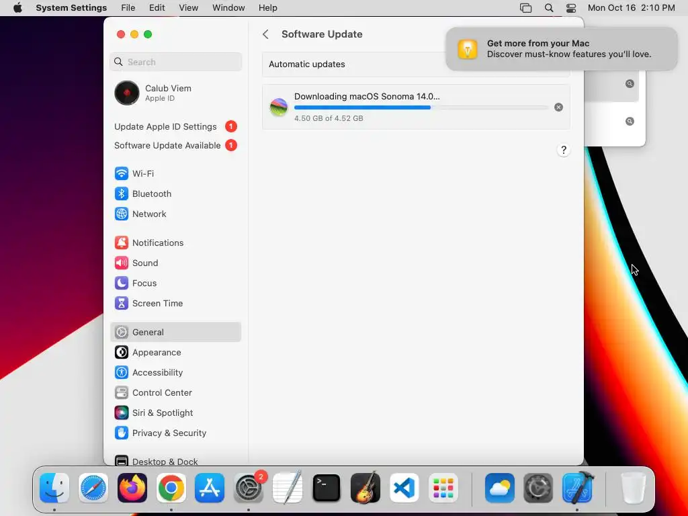Open Calub Viem Apple ID profile
Screen dimensions: 688x516
click(175, 93)
